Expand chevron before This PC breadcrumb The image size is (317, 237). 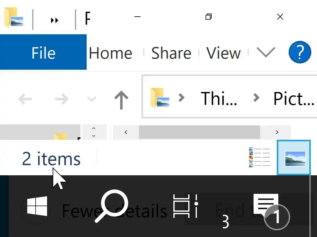click(181, 98)
